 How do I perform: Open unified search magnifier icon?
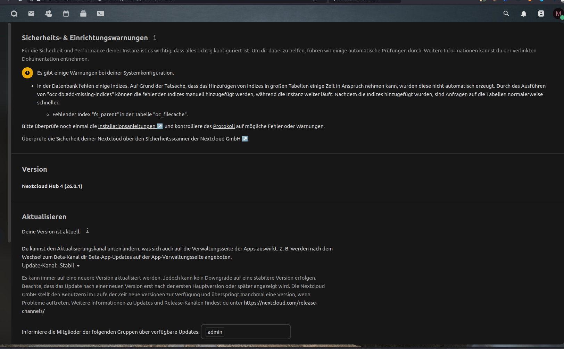click(506, 14)
